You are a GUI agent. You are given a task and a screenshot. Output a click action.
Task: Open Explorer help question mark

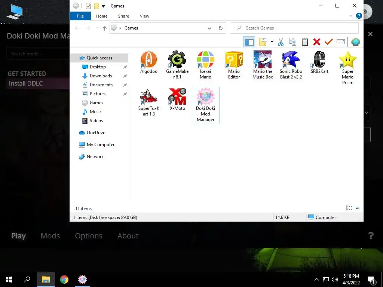tap(359, 16)
